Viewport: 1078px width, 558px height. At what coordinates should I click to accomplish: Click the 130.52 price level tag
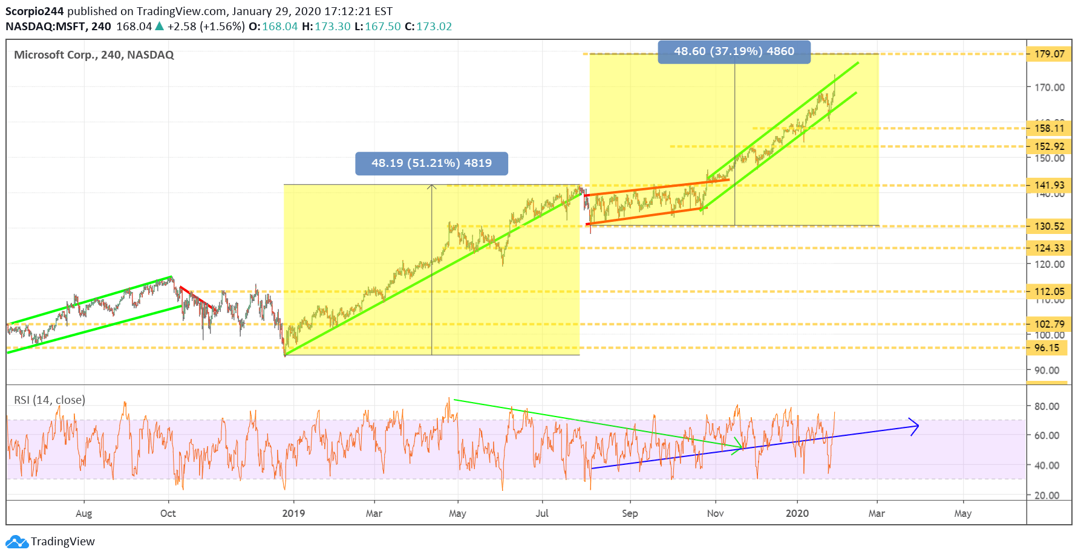coord(1049,226)
